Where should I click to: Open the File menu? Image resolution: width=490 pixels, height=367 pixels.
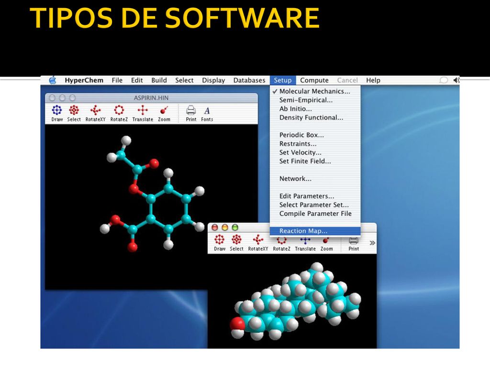[x=117, y=80]
